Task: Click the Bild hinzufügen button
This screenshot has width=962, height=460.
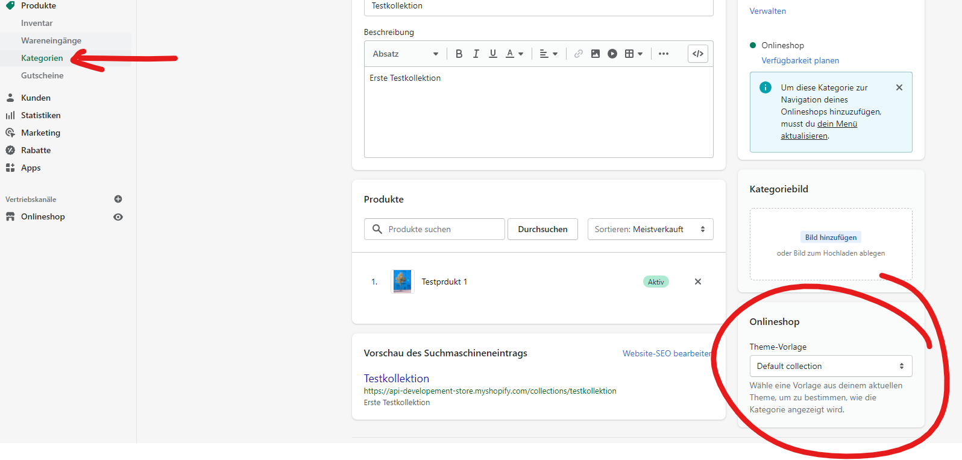Action: [x=831, y=238]
